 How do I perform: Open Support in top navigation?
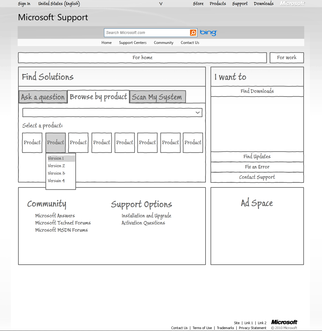point(240,4)
